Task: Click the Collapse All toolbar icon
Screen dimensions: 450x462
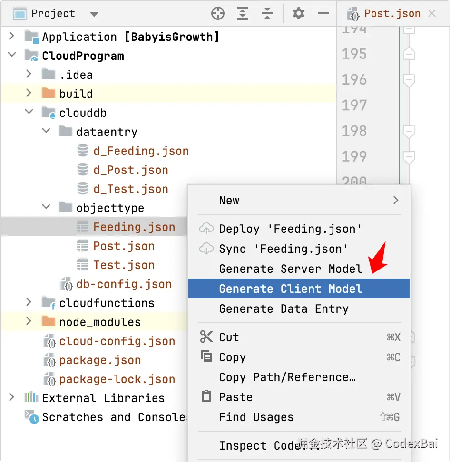Action: (267, 14)
